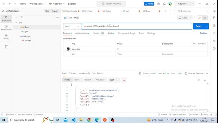Image resolution: width=218 pixels, height=123 pixels.
Task: Open the GET method dropdown
Action: (x=72, y=26)
